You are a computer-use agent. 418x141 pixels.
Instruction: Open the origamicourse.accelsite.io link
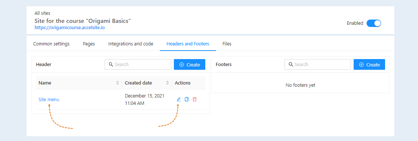click(x=70, y=27)
